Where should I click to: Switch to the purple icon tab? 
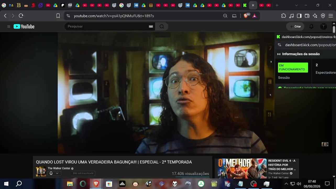41,5
